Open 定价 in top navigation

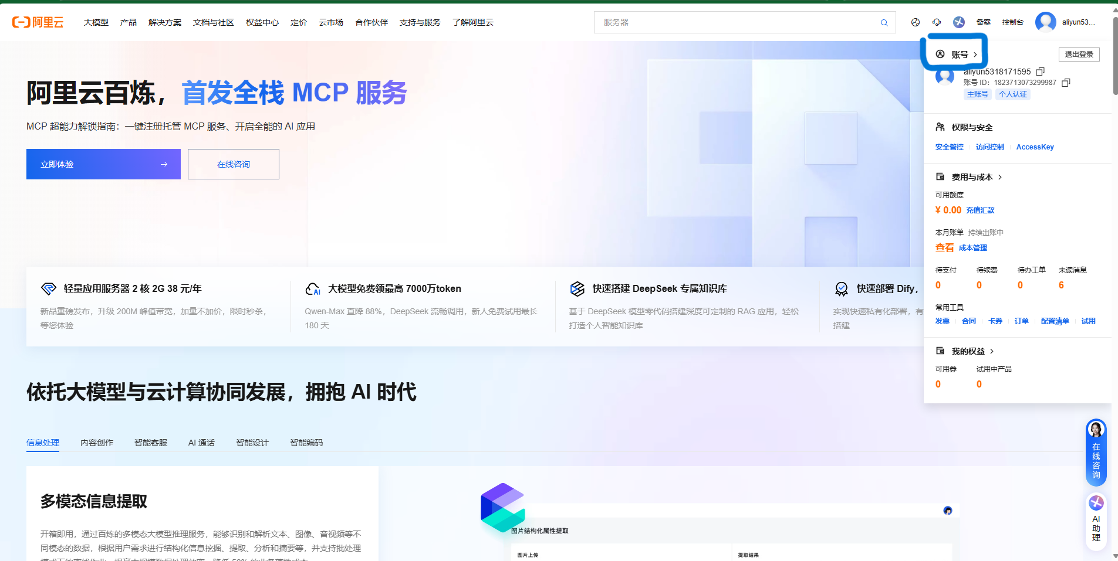click(x=299, y=22)
